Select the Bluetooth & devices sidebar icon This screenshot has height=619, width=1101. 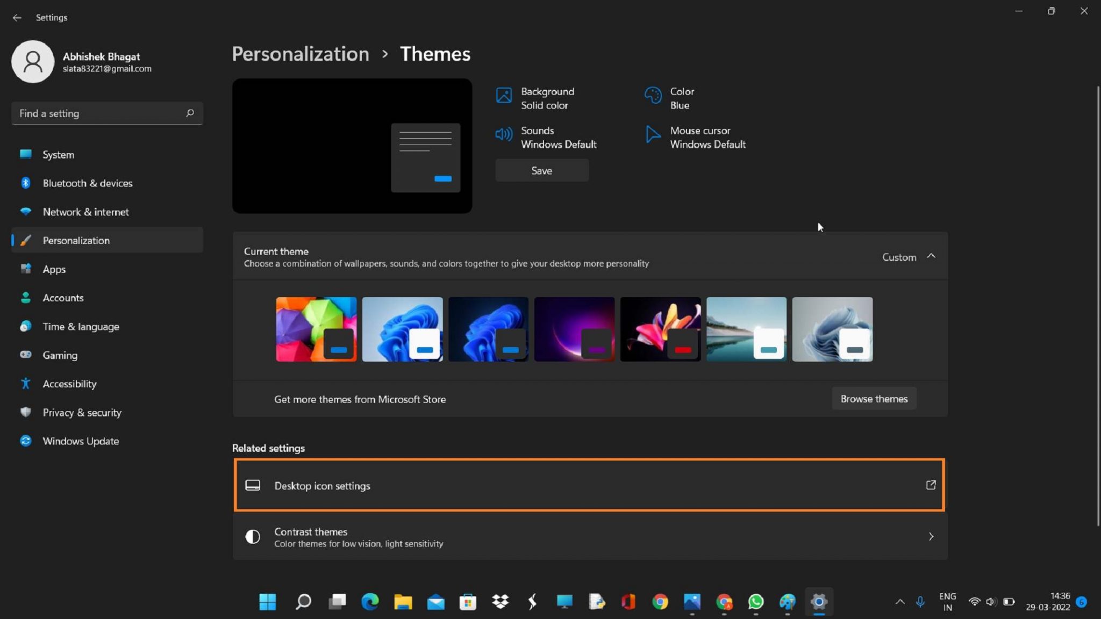click(x=26, y=183)
